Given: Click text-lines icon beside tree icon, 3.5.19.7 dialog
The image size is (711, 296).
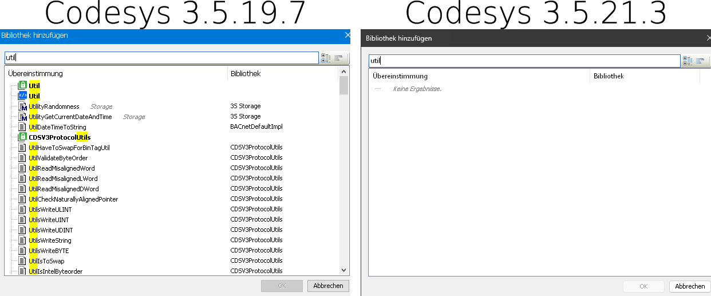Looking at the screenshot, I should (339, 58).
